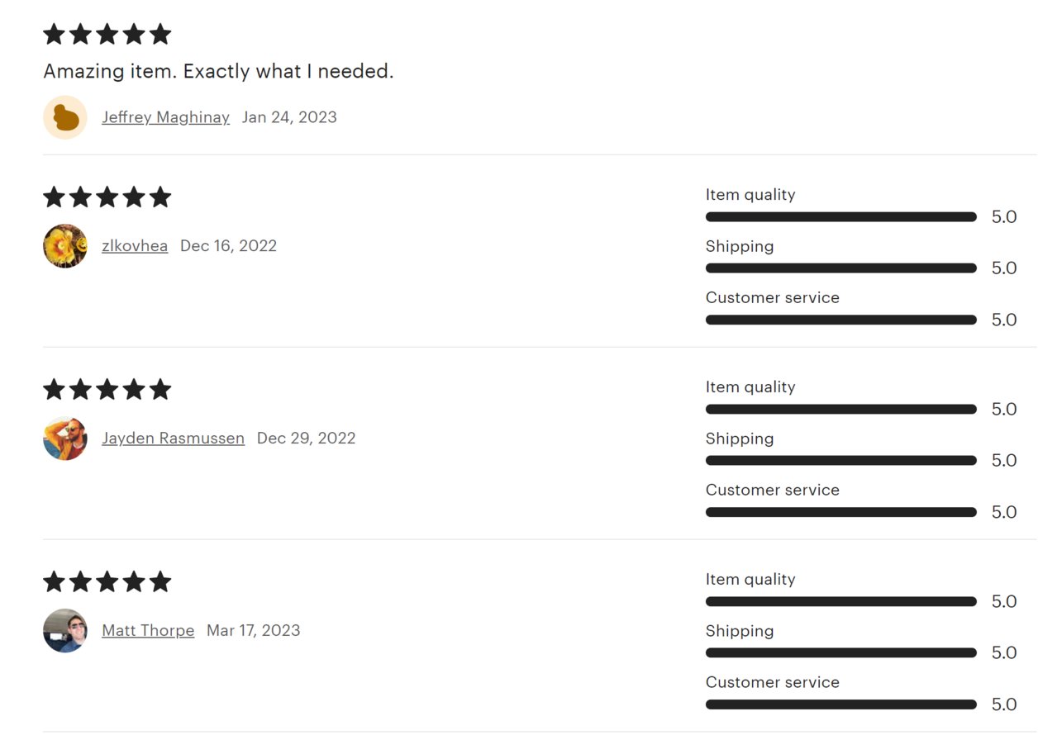Click the review text 'Amazing item. Exactly what I needed.'
The width and height of the screenshot is (1057, 735).
(218, 72)
